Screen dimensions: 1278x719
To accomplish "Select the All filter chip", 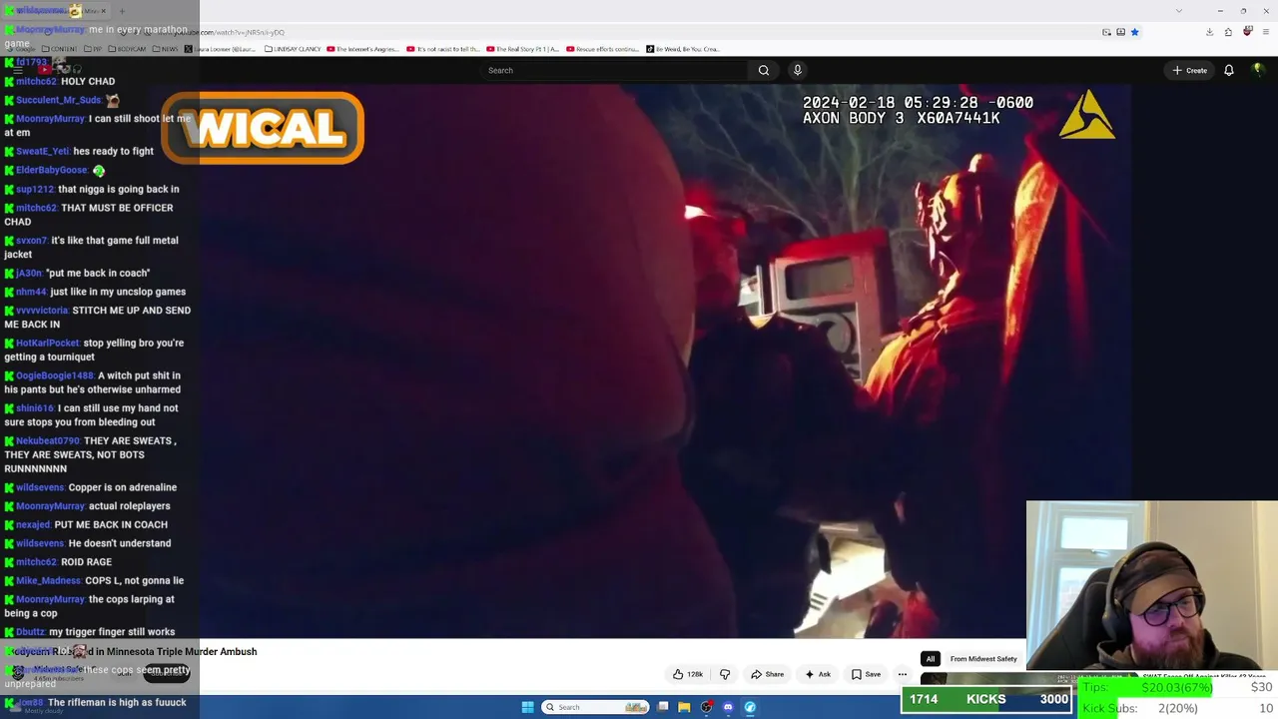I will [931, 659].
